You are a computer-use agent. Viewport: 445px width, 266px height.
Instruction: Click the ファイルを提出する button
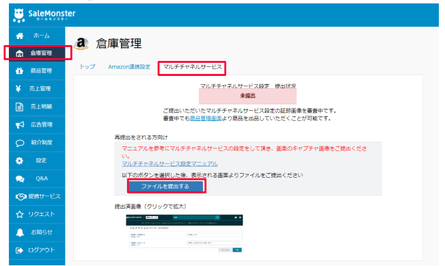click(x=165, y=186)
